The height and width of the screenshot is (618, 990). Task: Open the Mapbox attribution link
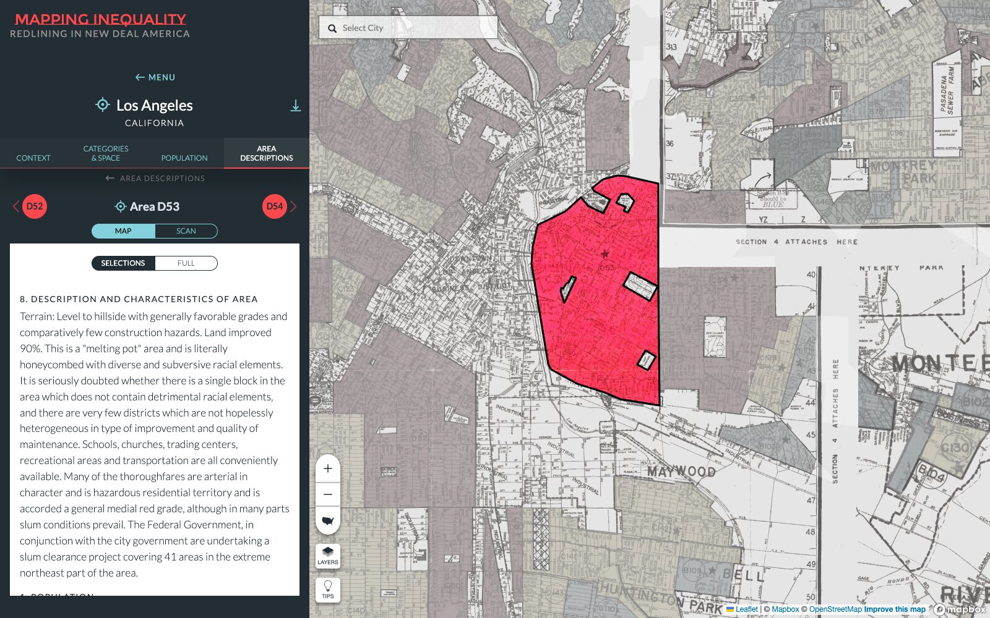(x=785, y=609)
